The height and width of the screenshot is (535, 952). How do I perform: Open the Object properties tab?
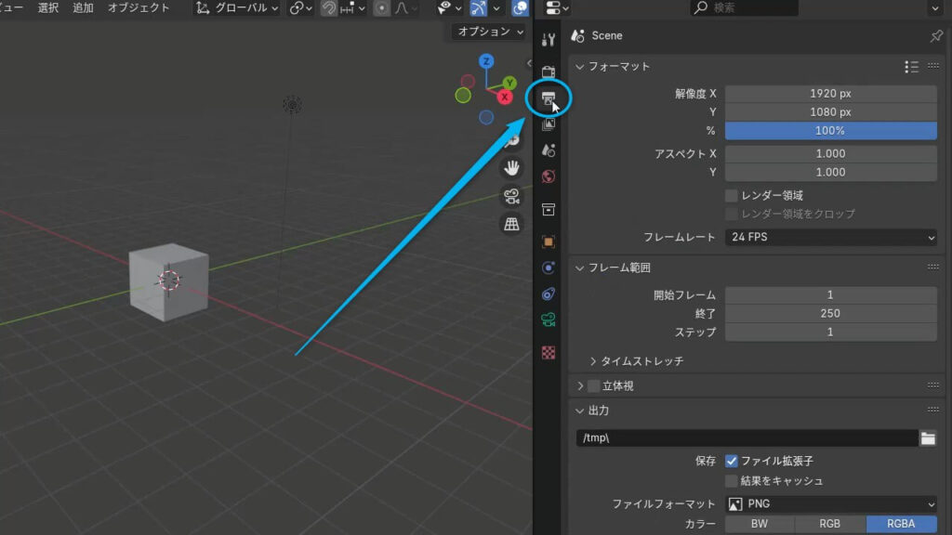click(x=549, y=241)
